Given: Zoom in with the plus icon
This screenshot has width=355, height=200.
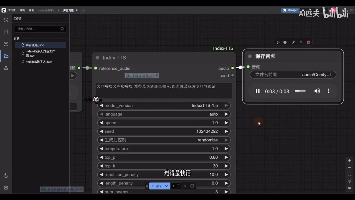Looking at the screenshot, I should click(349, 161).
